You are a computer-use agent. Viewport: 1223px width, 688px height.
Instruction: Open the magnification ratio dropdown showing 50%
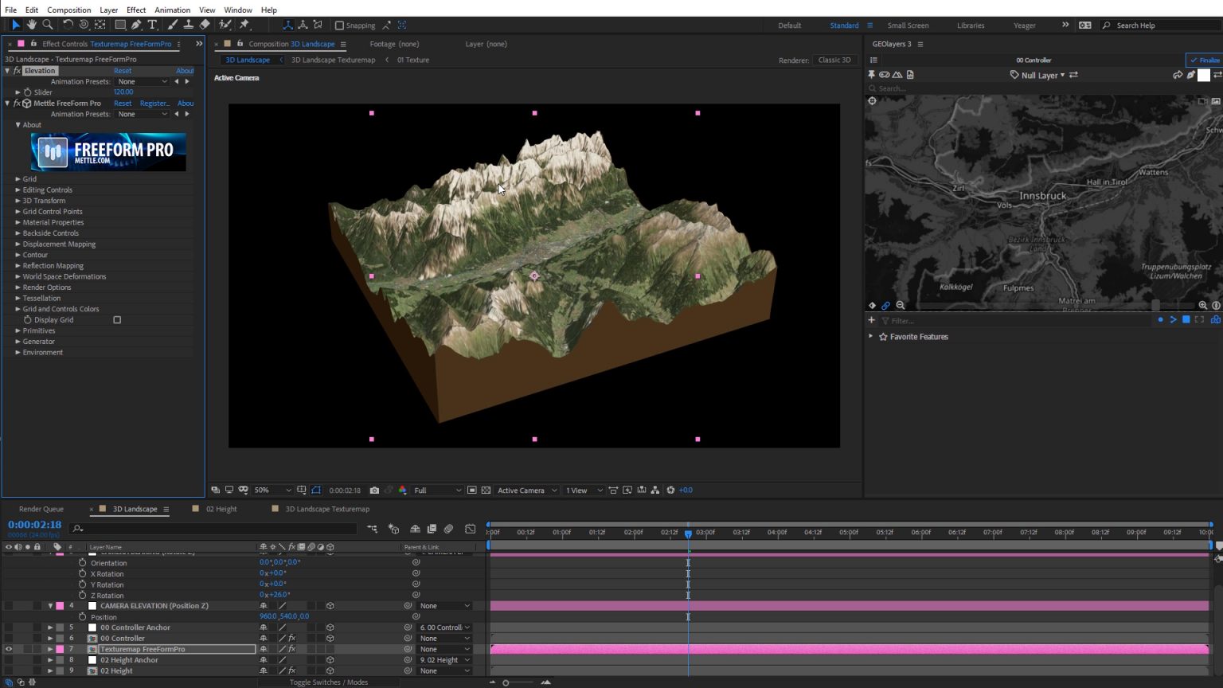point(271,490)
